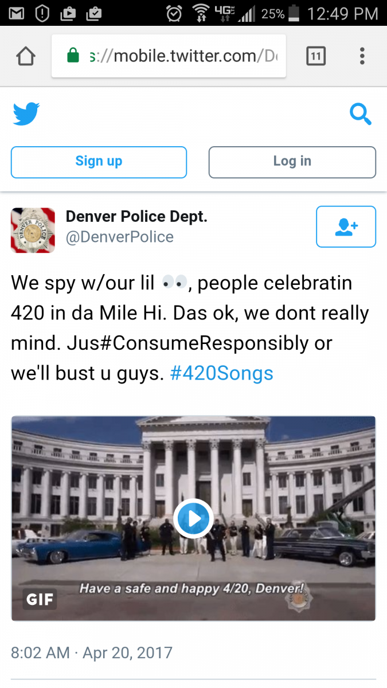Follow Denver Police with the add-user icon
Image resolution: width=387 pixels, height=688 pixels.
[346, 227]
